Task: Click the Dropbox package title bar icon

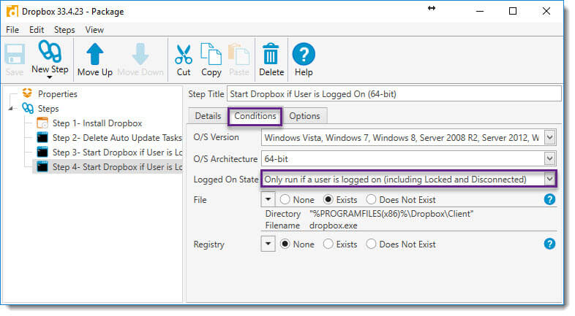Action: coord(12,12)
